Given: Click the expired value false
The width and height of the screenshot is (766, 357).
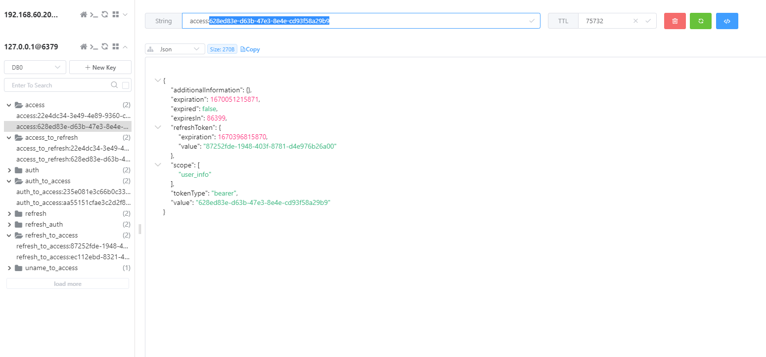Looking at the screenshot, I should pos(209,108).
